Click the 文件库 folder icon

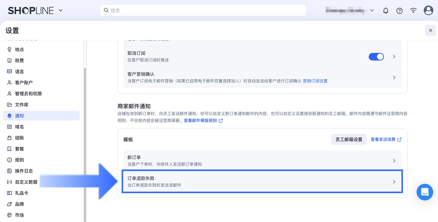click(10, 105)
